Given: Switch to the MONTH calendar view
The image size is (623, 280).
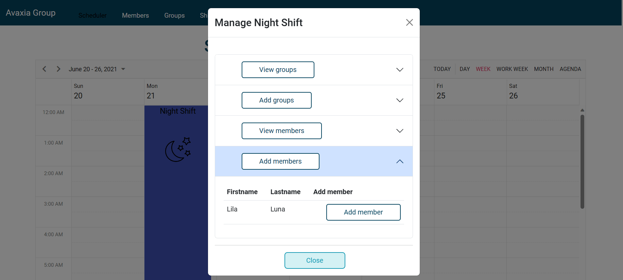Looking at the screenshot, I should click(543, 69).
